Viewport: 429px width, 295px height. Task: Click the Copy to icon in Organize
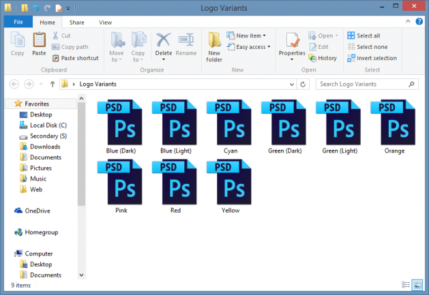click(139, 40)
